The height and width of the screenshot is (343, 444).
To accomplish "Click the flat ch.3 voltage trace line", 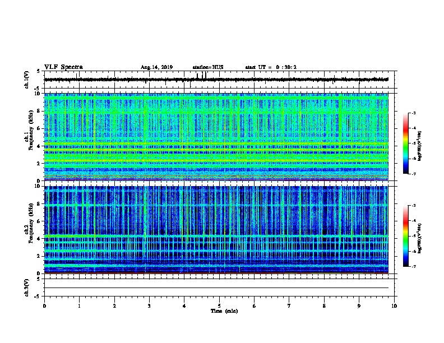I will [216, 288].
